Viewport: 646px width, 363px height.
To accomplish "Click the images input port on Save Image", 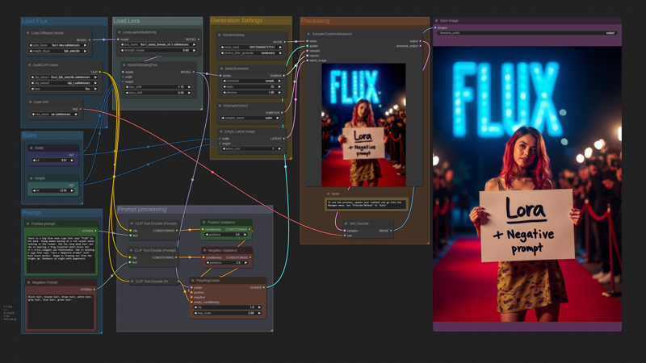I will [435, 27].
